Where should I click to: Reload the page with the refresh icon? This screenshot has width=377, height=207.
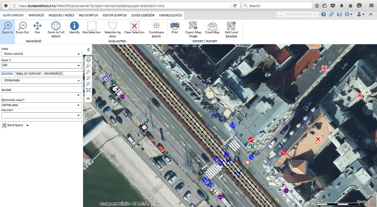pos(235,5)
